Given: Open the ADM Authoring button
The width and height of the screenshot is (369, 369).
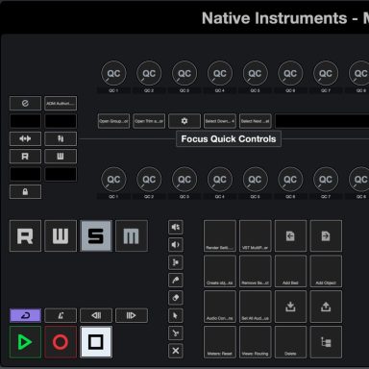Looking at the screenshot, I should [x=61, y=103].
